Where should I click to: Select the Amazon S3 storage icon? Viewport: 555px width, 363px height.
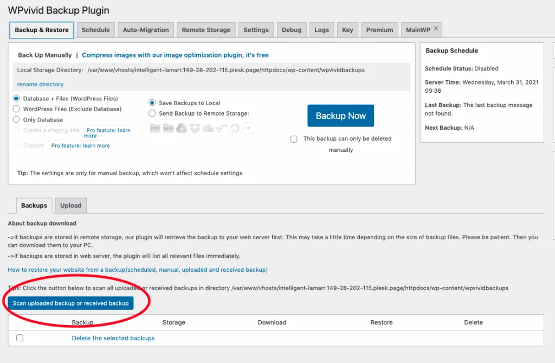tap(221, 128)
